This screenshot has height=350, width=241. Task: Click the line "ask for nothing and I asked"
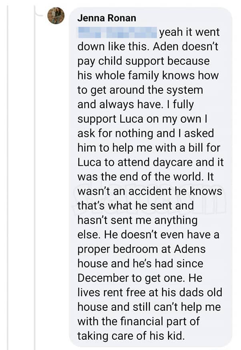coord(145,133)
